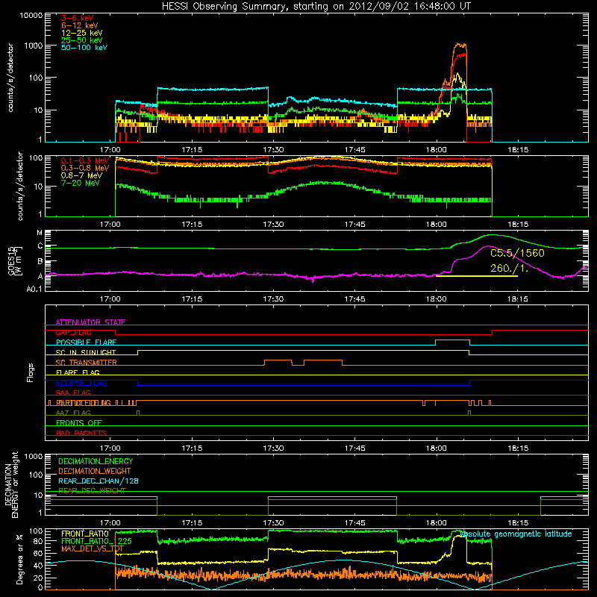The image size is (597, 597).
Task: Click the blue ECLIPSE_FLAG label
Action: pyautogui.click(x=81, y=383)
